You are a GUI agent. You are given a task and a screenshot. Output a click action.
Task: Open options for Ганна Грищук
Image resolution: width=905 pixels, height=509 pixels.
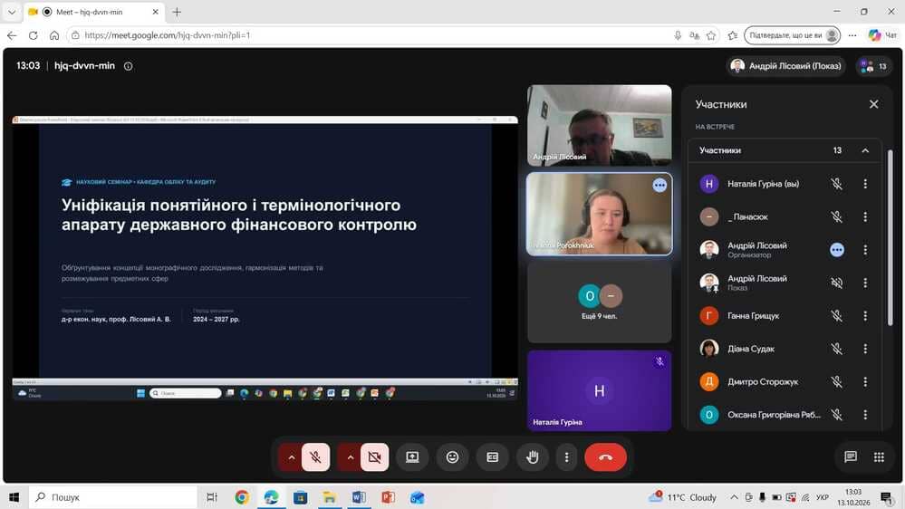865,316
